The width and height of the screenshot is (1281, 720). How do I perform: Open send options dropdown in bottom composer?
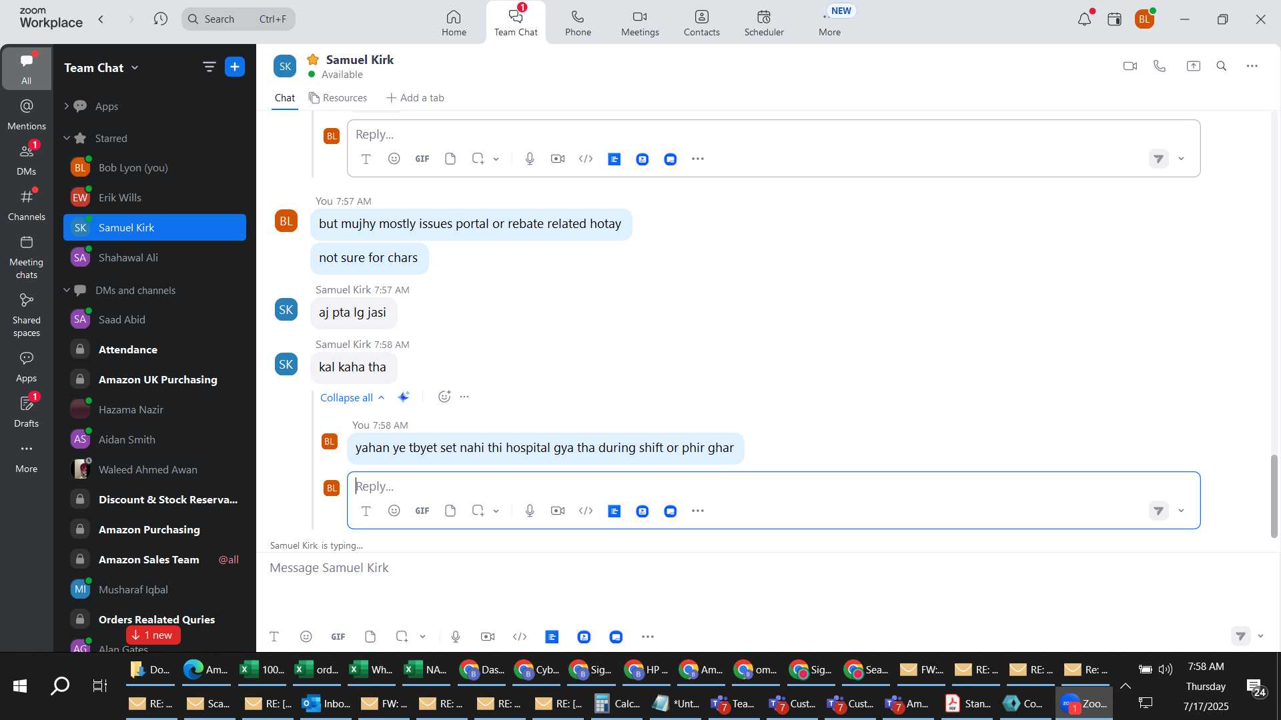[x=1260, y=636]
